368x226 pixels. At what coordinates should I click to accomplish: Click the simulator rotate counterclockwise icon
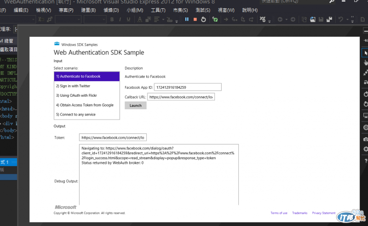tap(365, 104)
